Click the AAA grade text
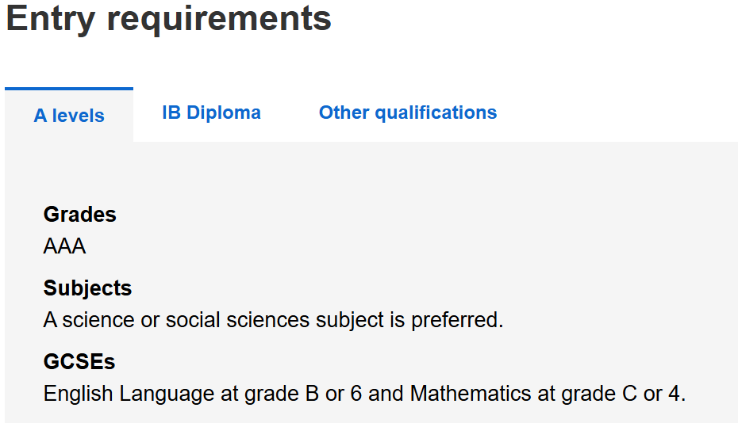738x423 pixels. tap(64, 246)
